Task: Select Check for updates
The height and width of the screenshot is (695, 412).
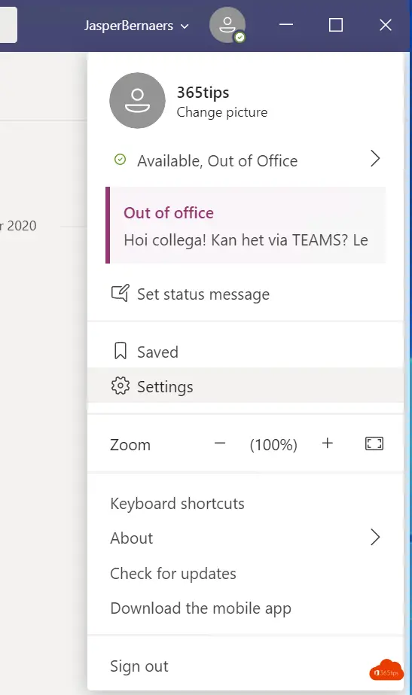Action: click(x=173, y=574)
